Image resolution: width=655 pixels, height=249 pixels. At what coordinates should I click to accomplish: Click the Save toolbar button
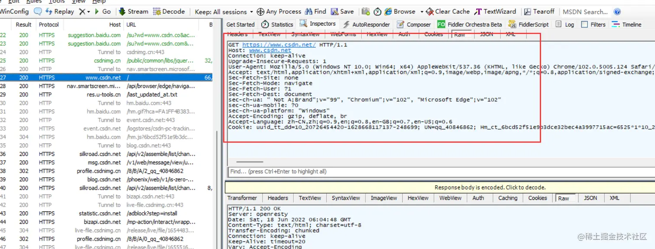(x=342, y=12)
